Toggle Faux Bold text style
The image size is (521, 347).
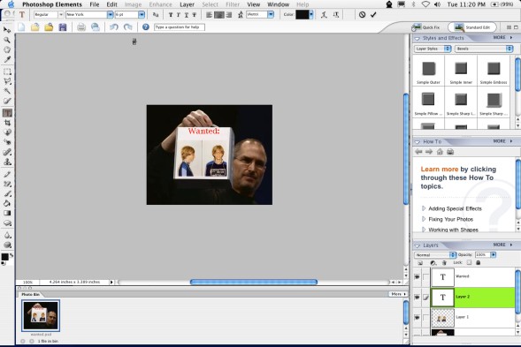point(171,15)
